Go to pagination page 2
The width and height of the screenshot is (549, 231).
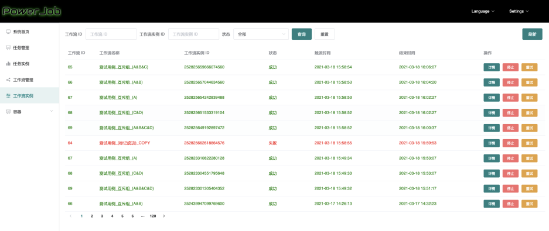pyautogui.click(x=92, y=216)
